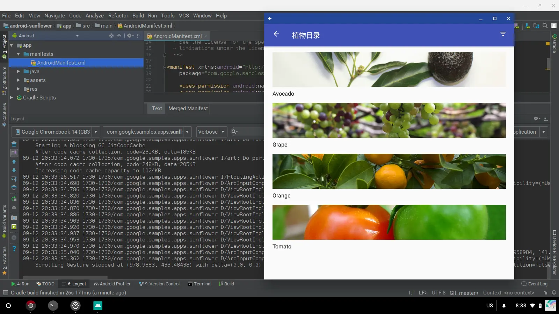Open the Refactor menu
The image size is (559, 314).
(x=118, y=16)
